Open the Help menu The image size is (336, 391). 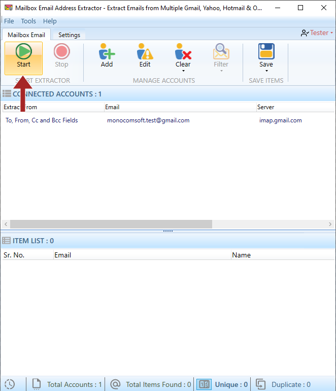[50, 21]
